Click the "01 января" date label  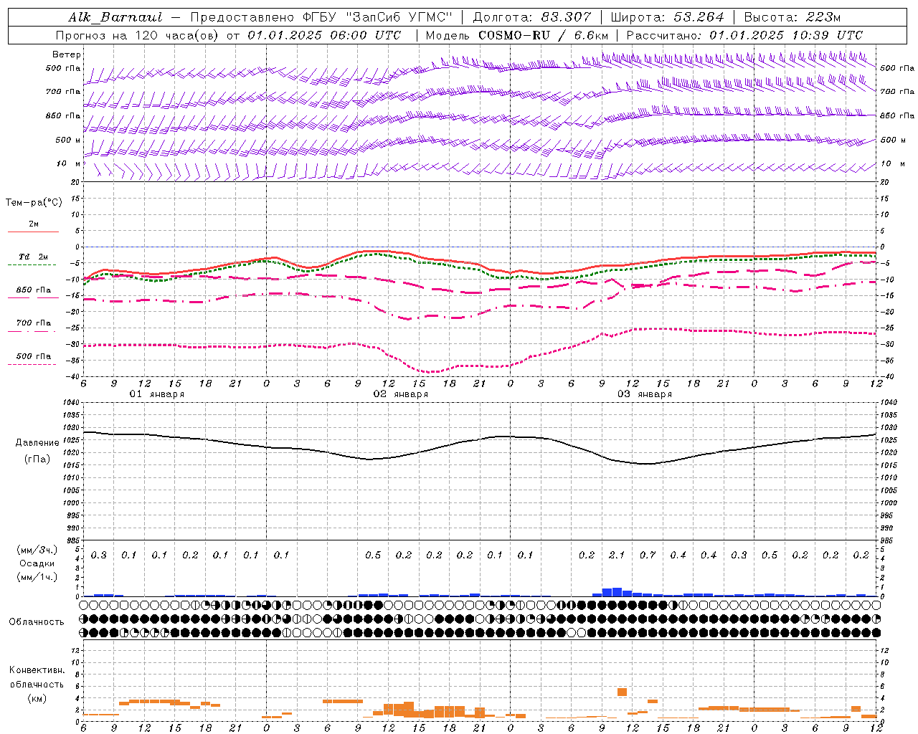click(x=156, y=394)
